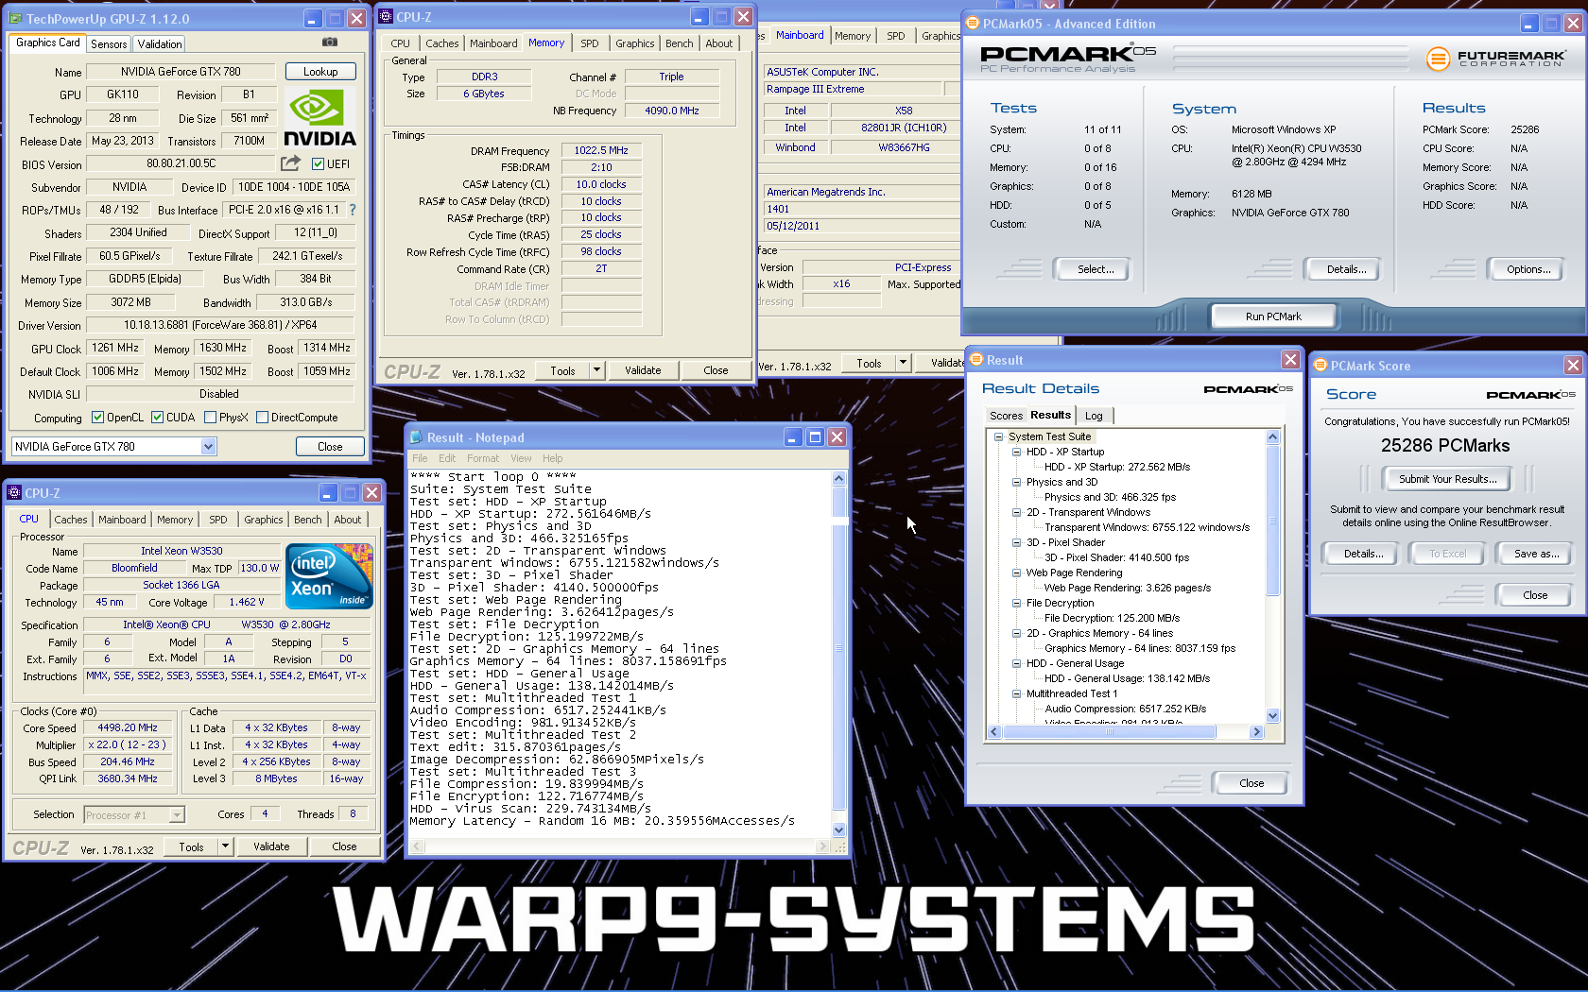Switch to the Log tab in Result Details

pyautogui.click(x=1094, y=416)
